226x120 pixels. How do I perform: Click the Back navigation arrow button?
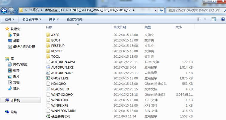4,10
